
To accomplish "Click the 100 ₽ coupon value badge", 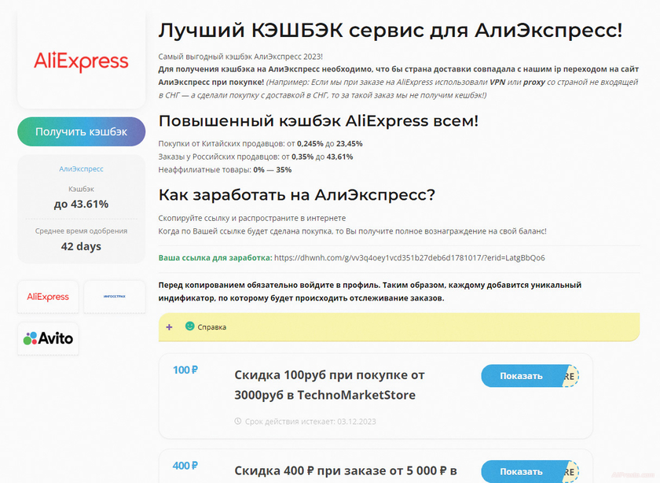I will point(186,371).
